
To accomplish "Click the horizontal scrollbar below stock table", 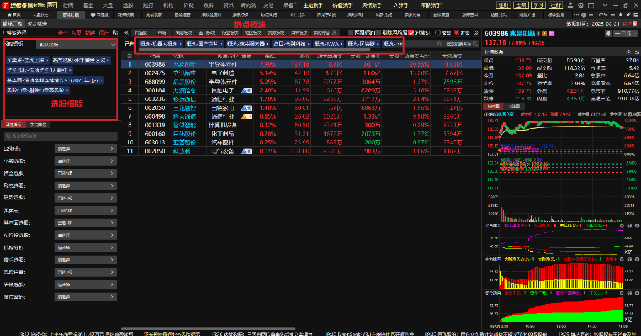I will [208, 328].
